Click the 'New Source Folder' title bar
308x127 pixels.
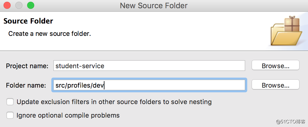154,6
